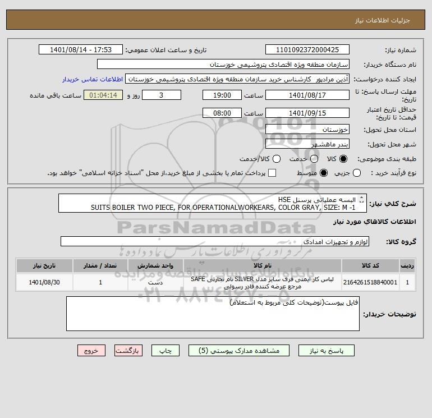Click the ایجاد کننده درخواست field

(237, 79)
